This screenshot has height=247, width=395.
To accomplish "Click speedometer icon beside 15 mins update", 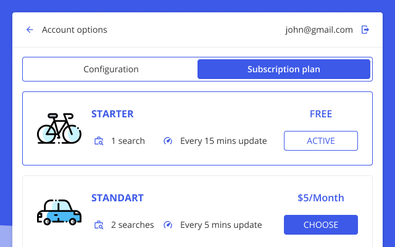I will point(168,141).
